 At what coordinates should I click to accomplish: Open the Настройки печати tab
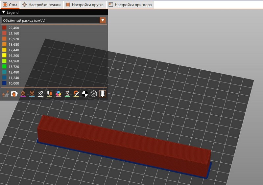pyautogui.click(x=42, y=5)
